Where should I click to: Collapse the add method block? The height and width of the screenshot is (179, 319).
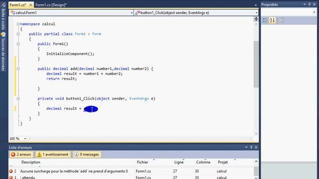(18, 69)
